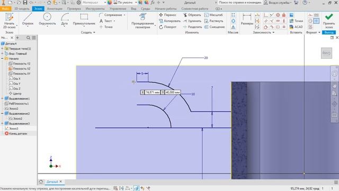339x191 pixels.
Task: Collapse Выдавливание2 node
Action: pyautogui.click(x=2, y=114)
